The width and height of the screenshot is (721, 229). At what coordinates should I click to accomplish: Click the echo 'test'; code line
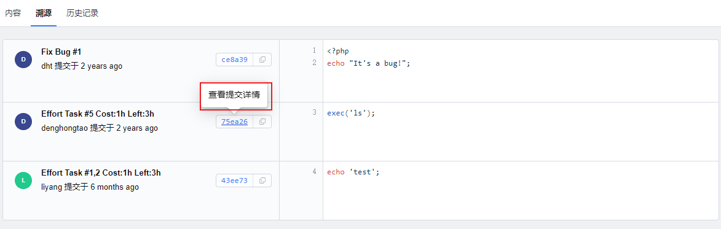(x=353, y=172)
